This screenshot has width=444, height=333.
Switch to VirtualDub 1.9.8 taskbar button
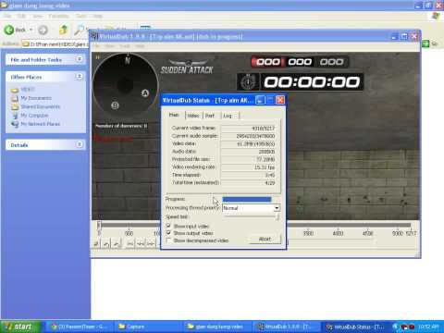[x=286, y=327]
